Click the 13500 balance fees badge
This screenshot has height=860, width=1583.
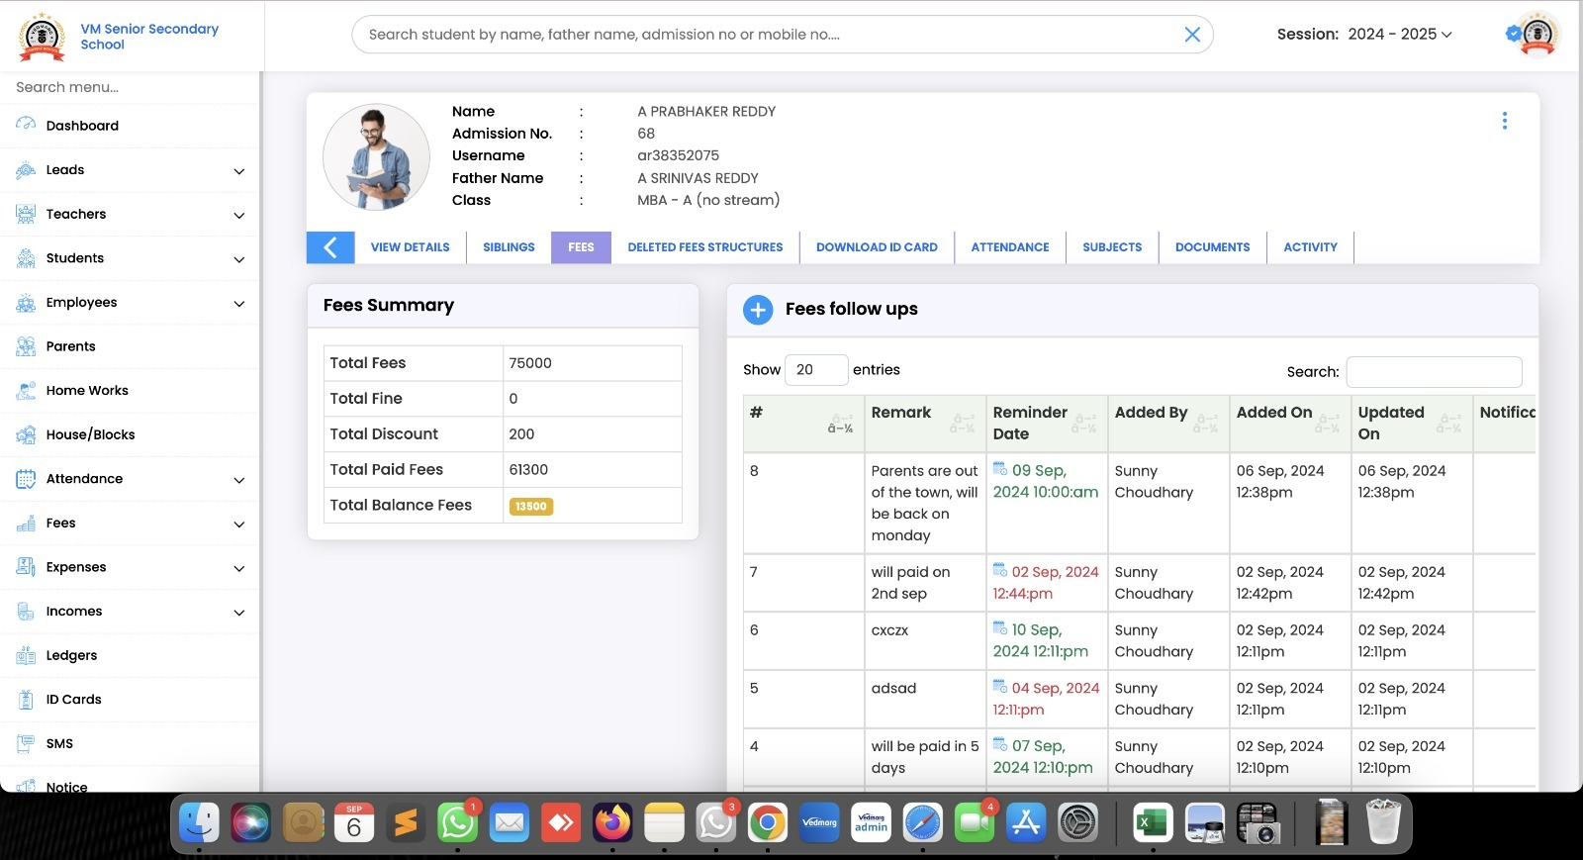pos(531,506)
